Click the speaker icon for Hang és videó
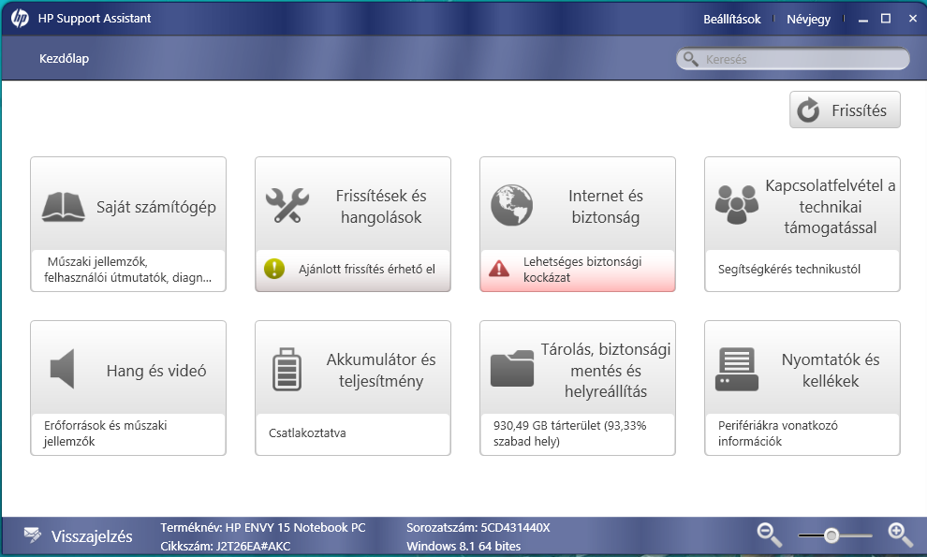 pyautogui.click(x=63, y=369)
